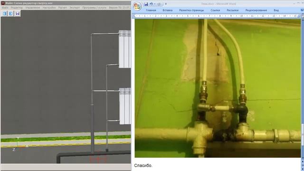The image size is (304, 171).
Task: Click the save diskette icon in heating app
Action: point(18,13)
